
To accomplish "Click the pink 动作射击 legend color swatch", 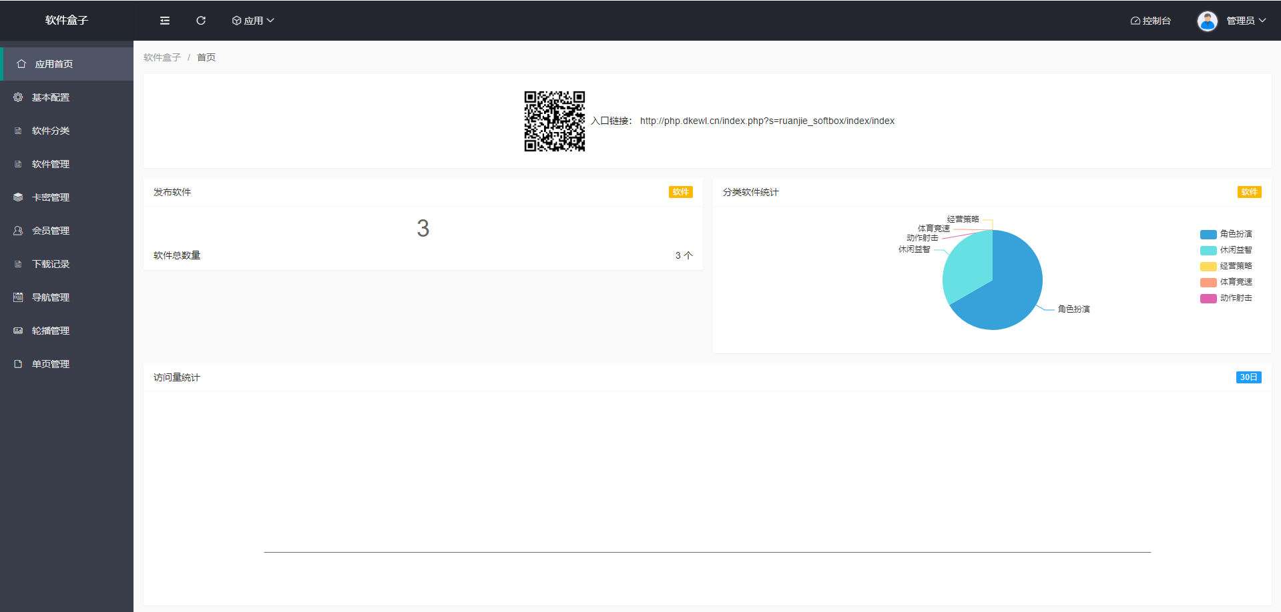I will pyautogui.click(x=1208, y=299).
